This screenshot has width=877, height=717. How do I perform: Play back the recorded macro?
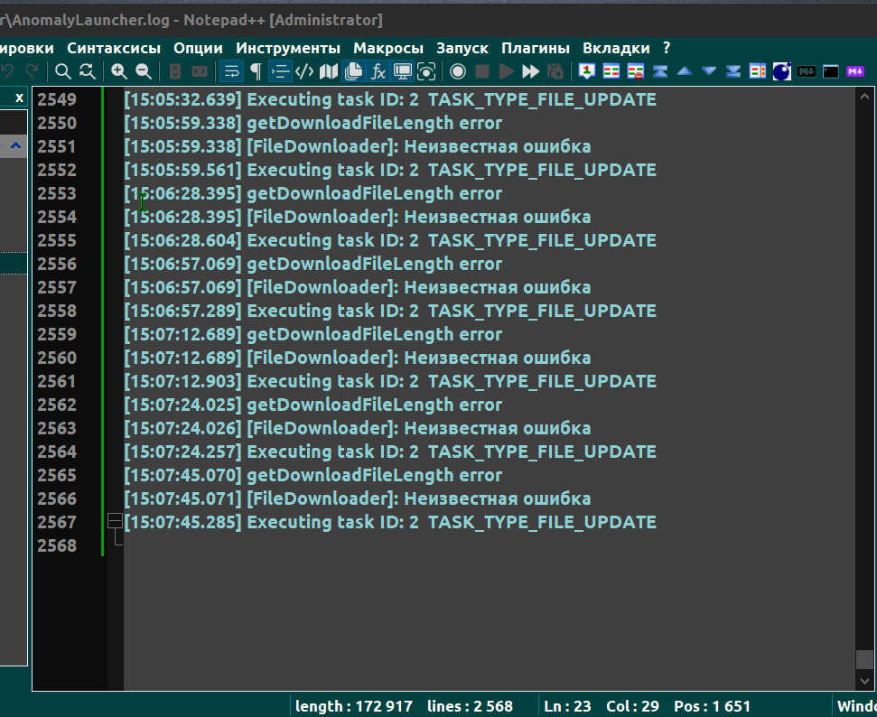tap(507, 71)
